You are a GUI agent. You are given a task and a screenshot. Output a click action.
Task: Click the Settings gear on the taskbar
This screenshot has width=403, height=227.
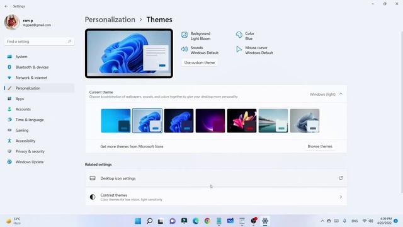(x=265, y=221)
